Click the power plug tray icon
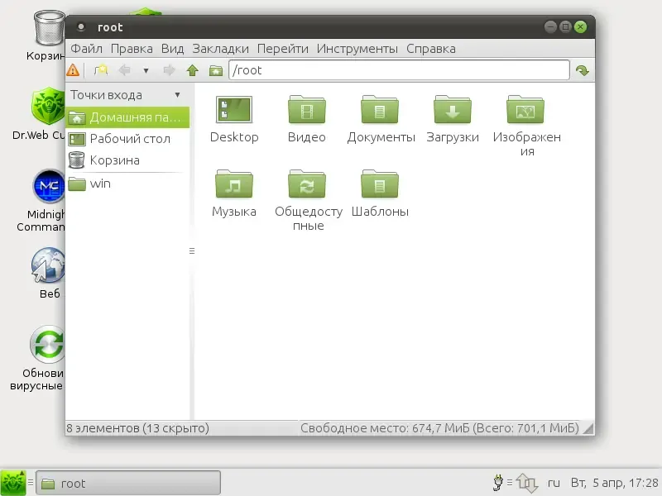The height and width of the screenshot is (496, 662). tap(498, 483)
